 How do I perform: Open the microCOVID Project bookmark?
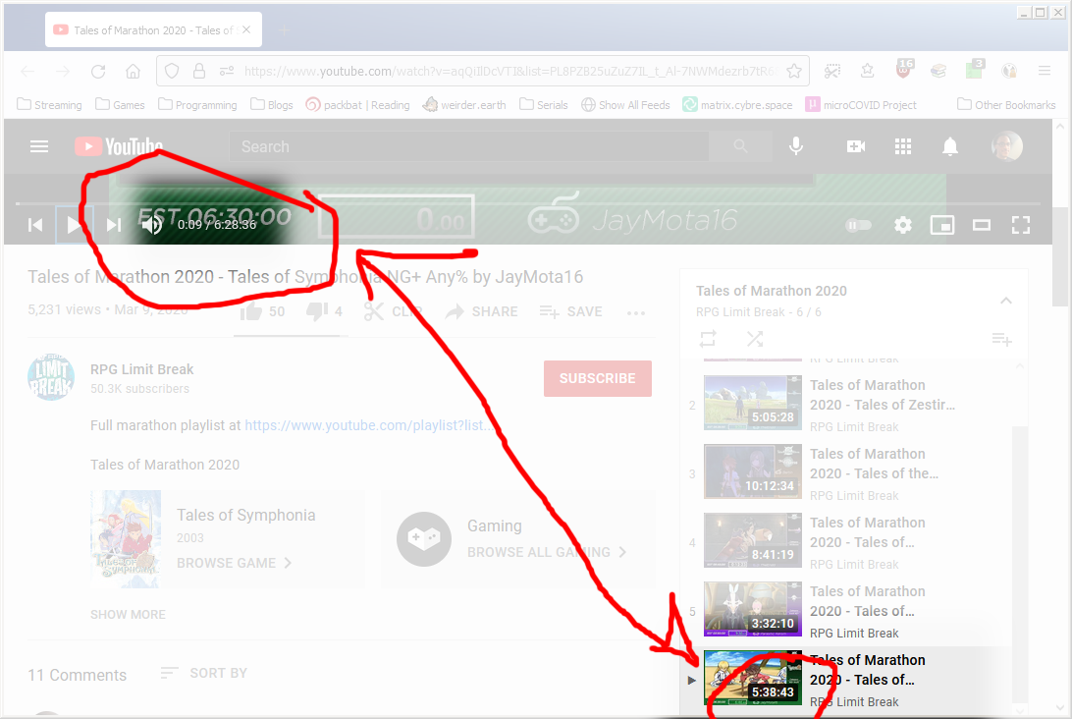coord(861,105)
